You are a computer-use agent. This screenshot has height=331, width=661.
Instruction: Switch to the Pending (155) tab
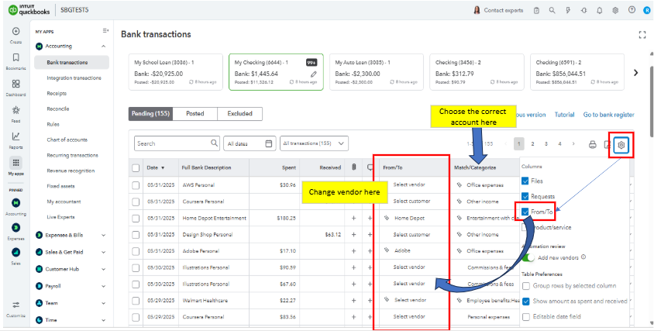coord(150,114)
